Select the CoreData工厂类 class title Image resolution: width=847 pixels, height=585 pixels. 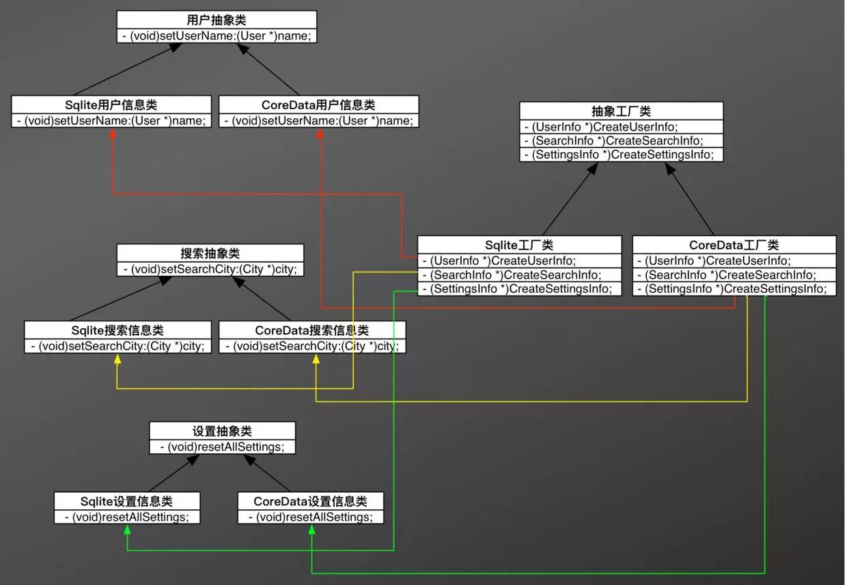pyautogui.click(x=734, y=245)
